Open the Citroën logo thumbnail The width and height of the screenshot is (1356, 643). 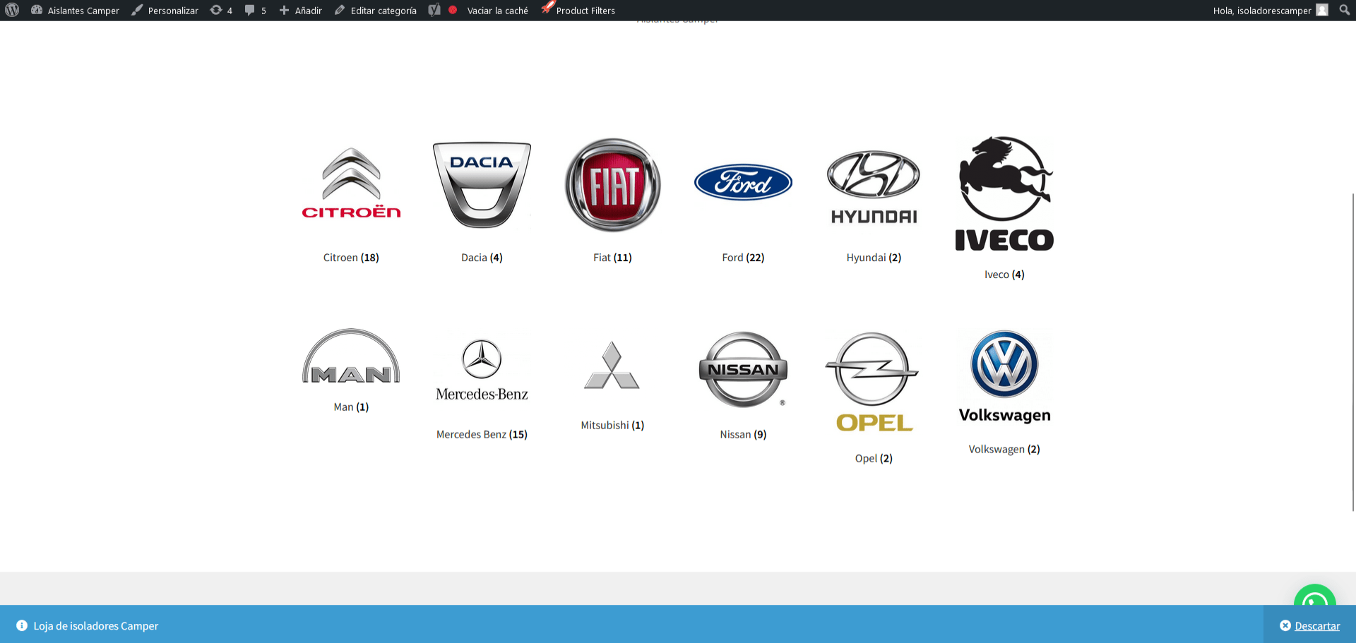351,184
